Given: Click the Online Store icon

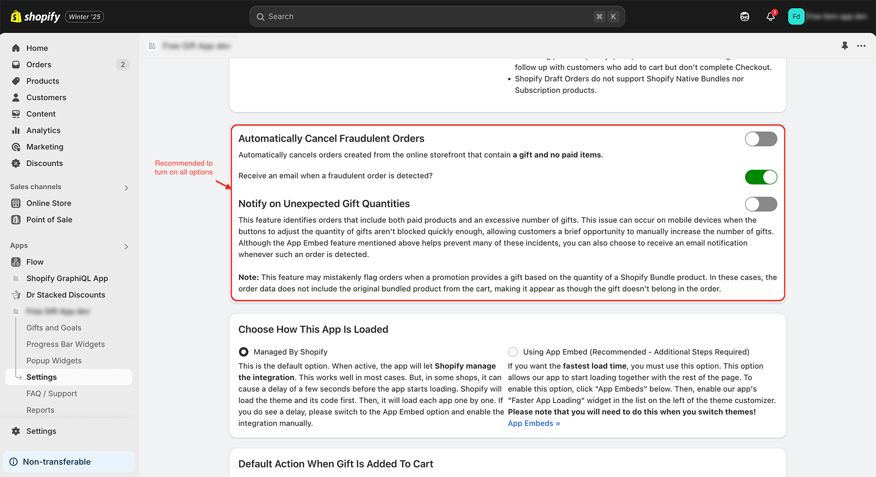Looking at the screenshot, I should (16, 203).
